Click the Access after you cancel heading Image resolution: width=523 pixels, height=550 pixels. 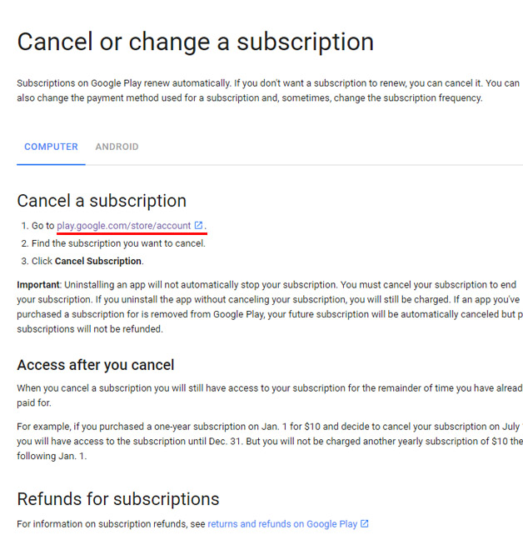96,365
